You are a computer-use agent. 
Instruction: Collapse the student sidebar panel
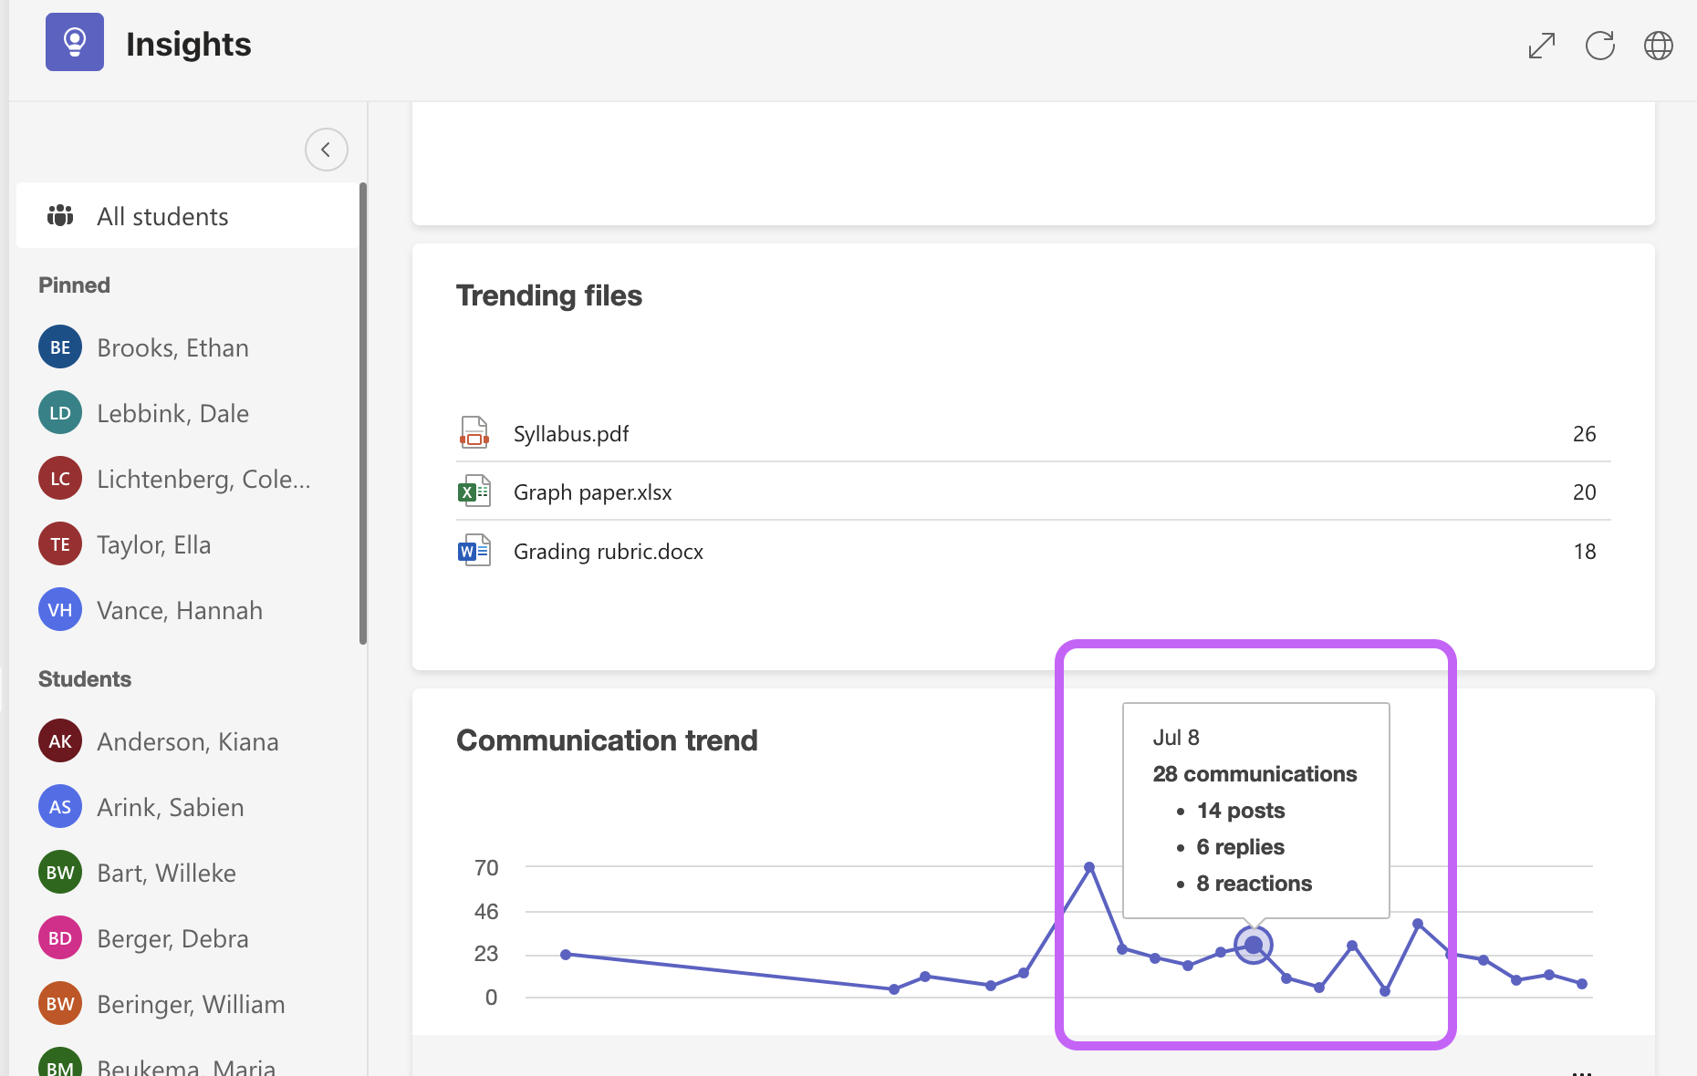(326, 149)
